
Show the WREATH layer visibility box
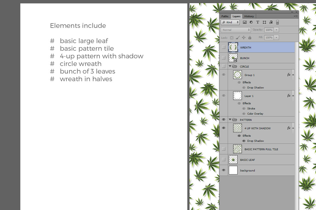pyautogui.click(x=224, y=47)
